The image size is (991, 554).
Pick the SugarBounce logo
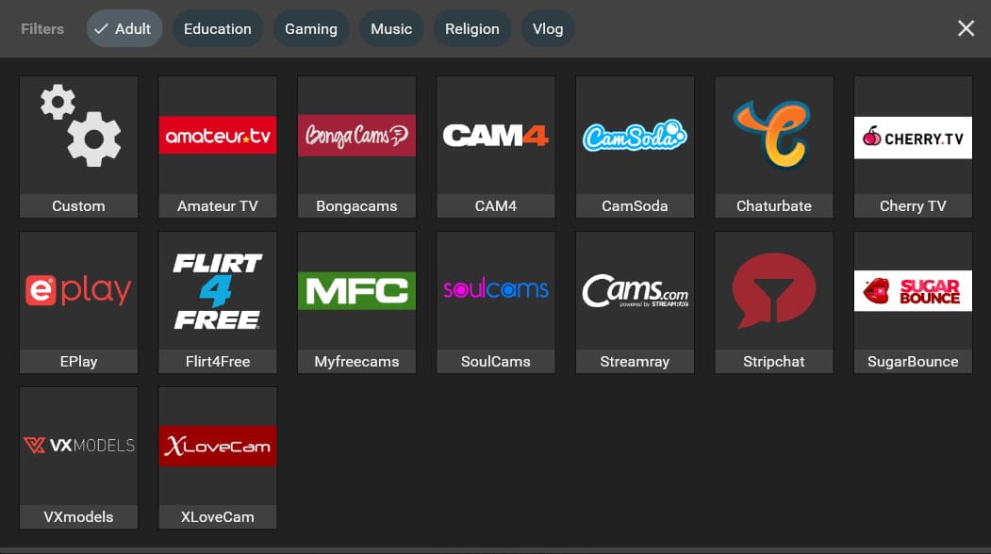tap(913, 290)
